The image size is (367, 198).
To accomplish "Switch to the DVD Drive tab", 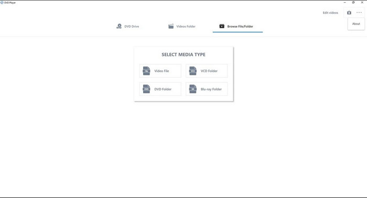I will click(x=128, y=26).
